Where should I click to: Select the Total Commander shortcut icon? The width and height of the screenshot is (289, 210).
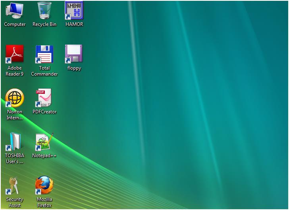44,54
